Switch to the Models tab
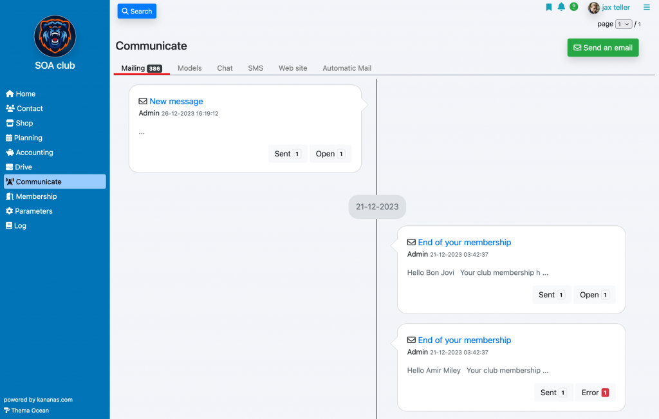 tap(189, 68)
